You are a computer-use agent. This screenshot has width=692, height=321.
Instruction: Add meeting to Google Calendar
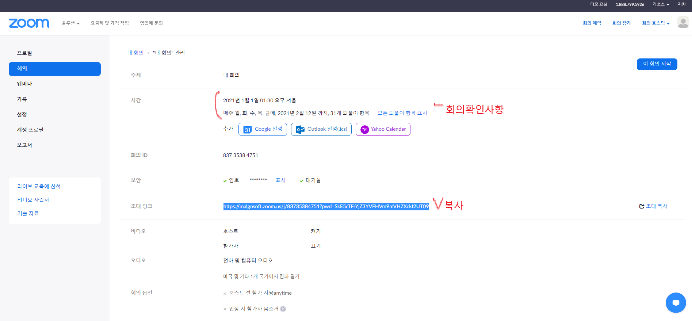263,129
